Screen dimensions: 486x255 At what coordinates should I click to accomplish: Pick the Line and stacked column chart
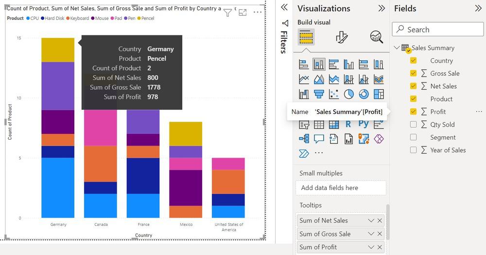click(x=348, y=79)
